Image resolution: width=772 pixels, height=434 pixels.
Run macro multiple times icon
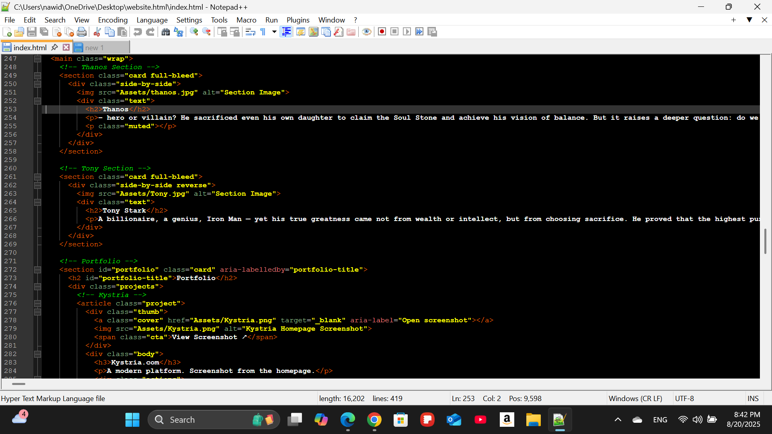(419, 32)
